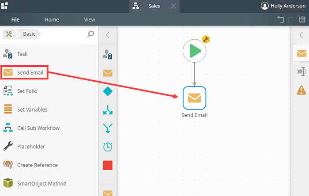The height and width of the screenshot is (196, 309).
Task: Select Placeholder in the toolbox
Action: (49, 147)
